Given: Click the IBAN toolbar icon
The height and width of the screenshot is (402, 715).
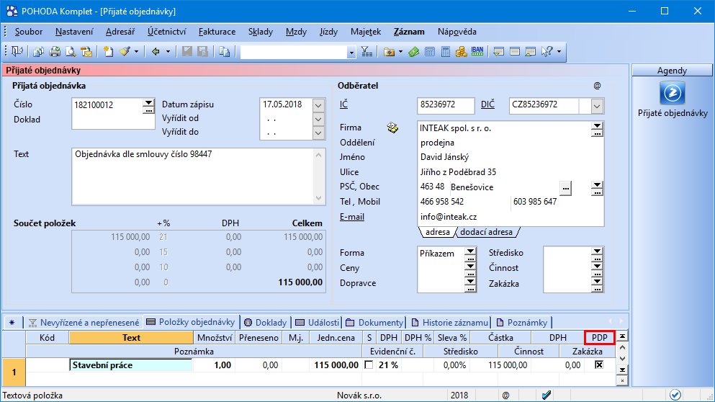Looking at the screenshot, I should click(x=477, y=52).
